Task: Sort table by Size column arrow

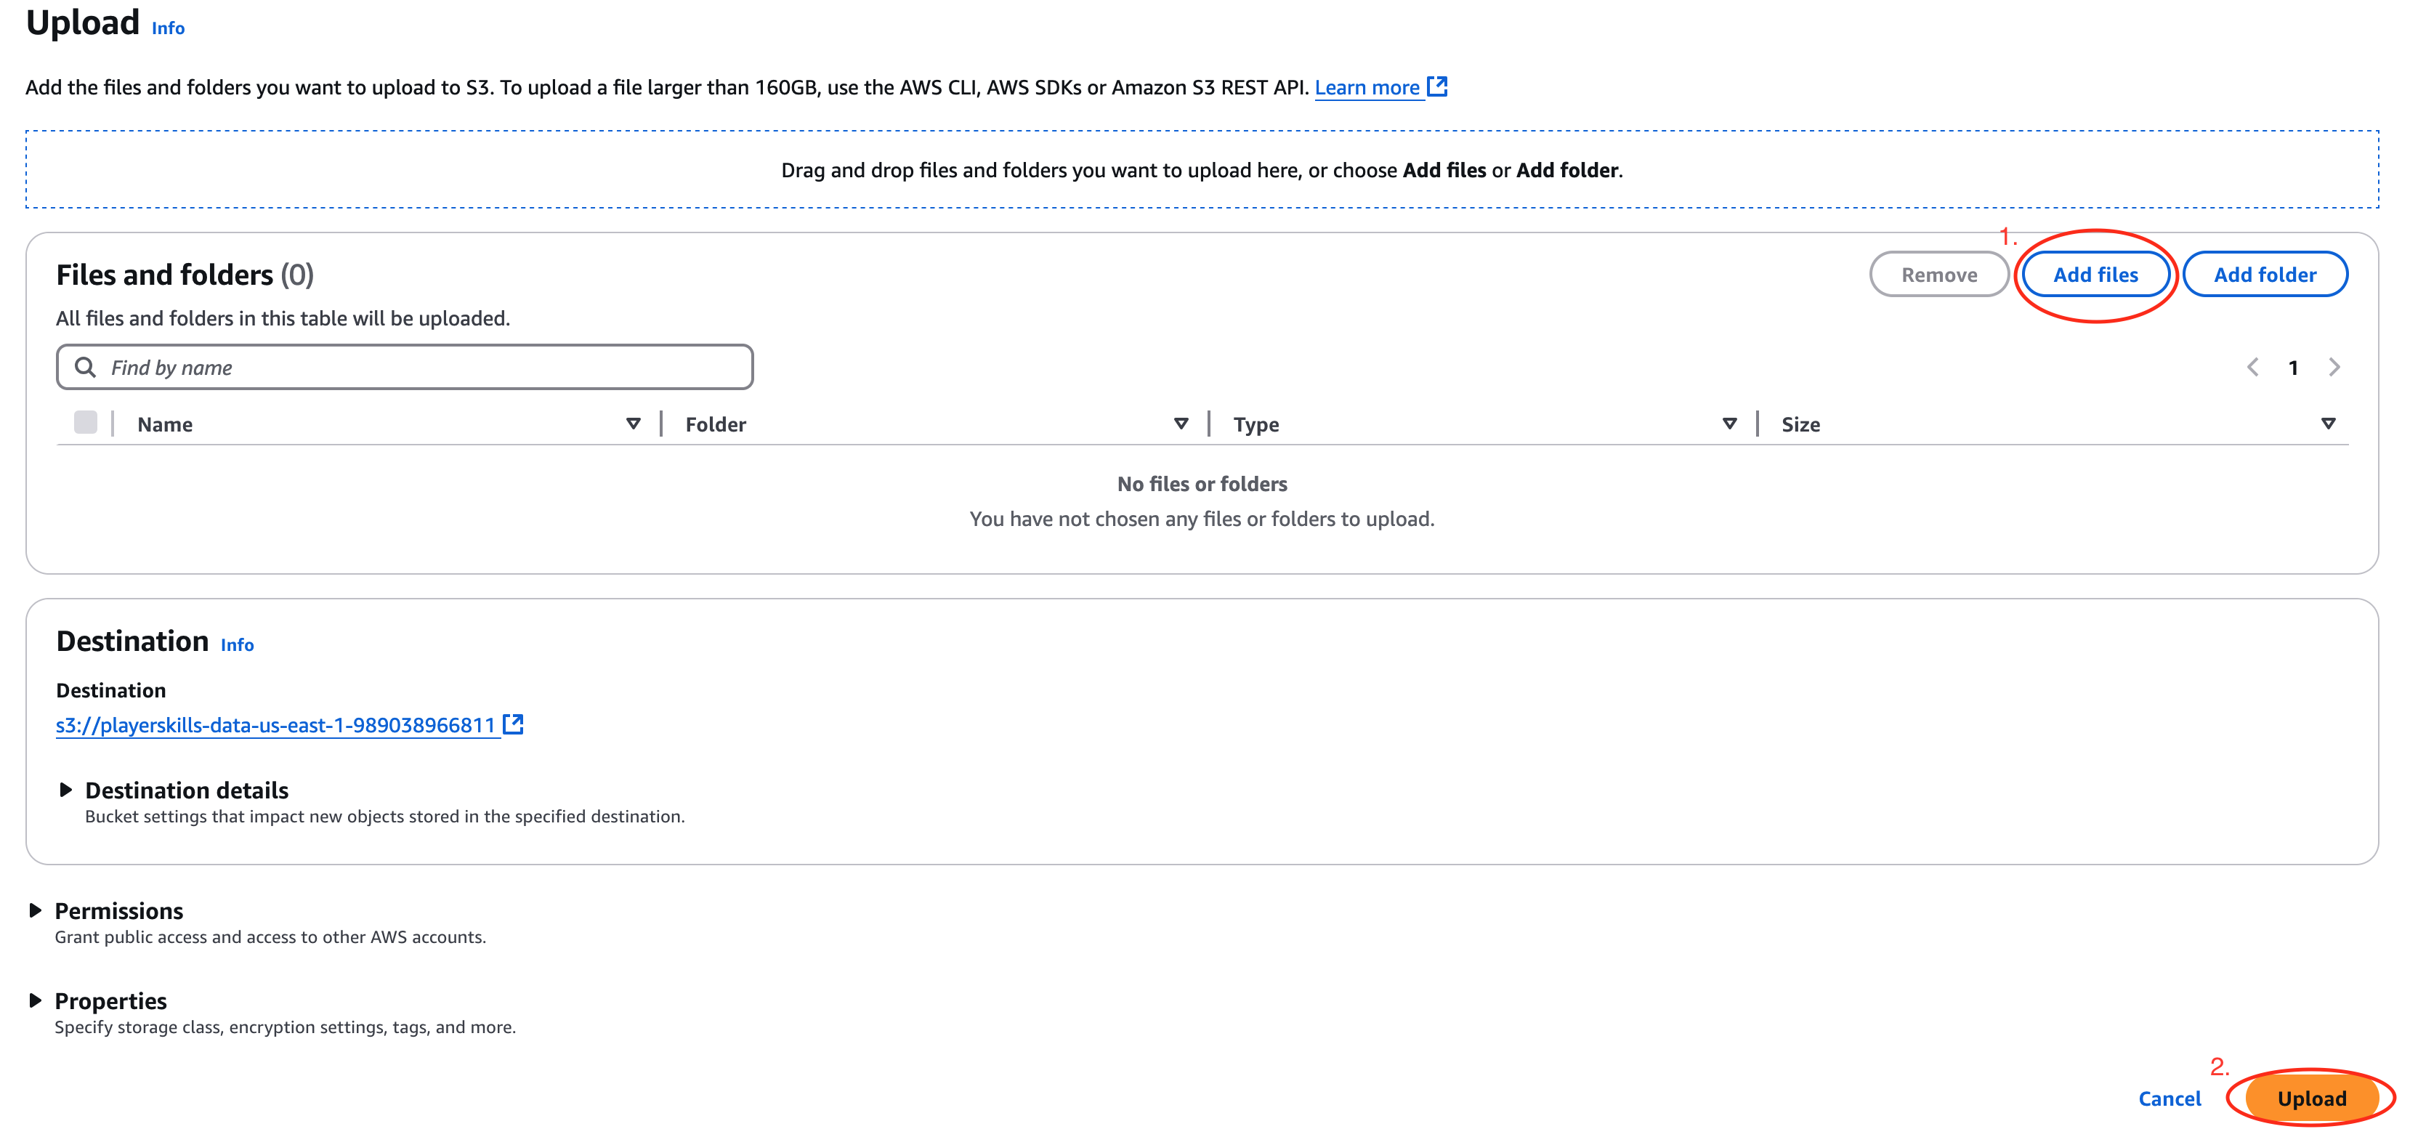Action: pos(2328,424)
